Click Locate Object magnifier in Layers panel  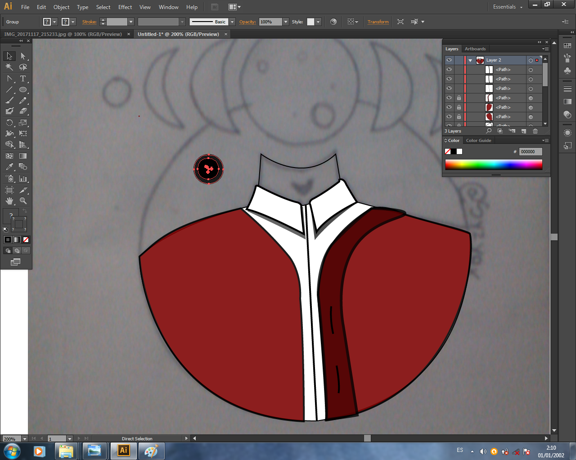point(489,131)
